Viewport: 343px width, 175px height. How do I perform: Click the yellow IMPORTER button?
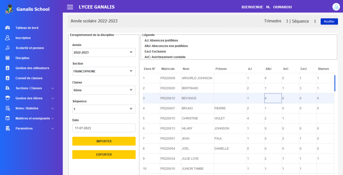104,141
